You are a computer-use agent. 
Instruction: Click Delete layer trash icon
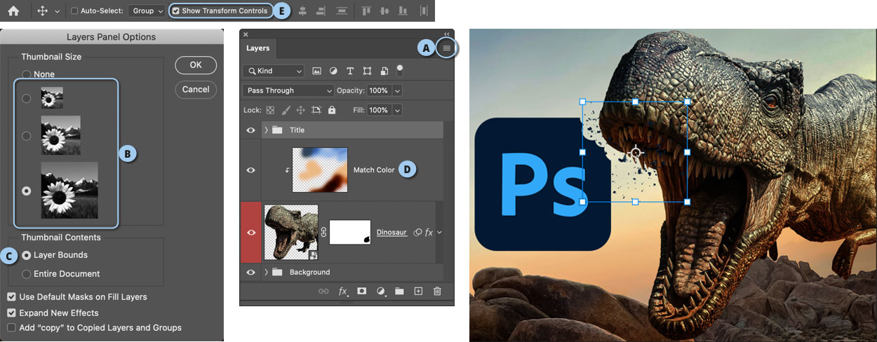437,291
